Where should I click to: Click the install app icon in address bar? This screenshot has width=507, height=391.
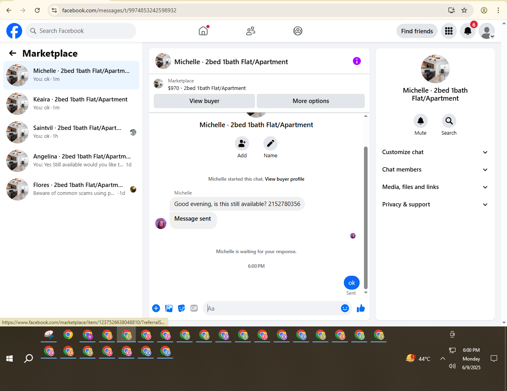point(452,10)
